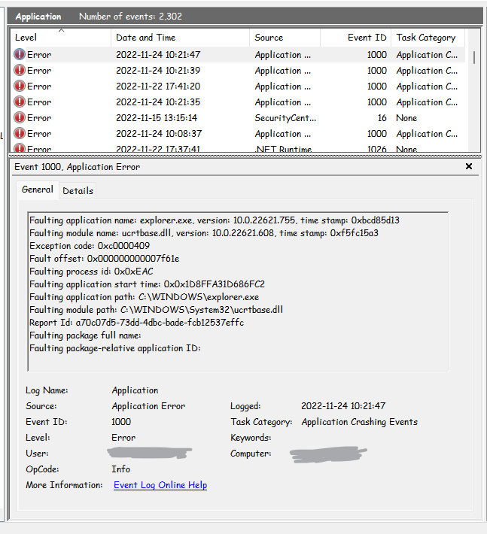Click Faulting process id line
This screenshot has height=534, width=487.
coord(91,272)
